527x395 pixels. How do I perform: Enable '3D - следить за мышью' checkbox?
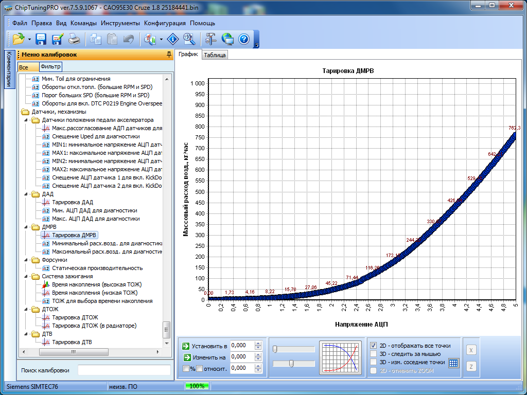(x=374, y=354)
